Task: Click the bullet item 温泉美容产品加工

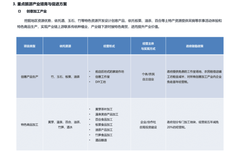Action: [107, 114]
